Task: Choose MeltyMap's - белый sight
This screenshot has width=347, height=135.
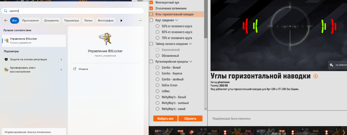Action: [x=158, y=97]
